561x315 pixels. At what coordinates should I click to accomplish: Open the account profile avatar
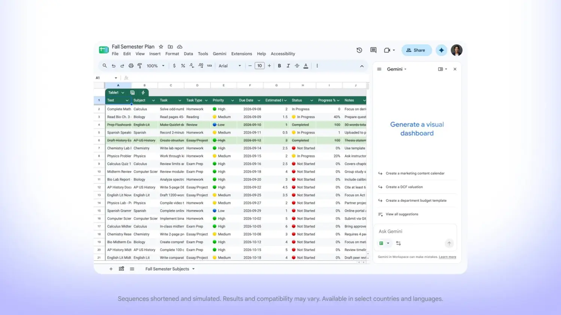tap(456, 50)
